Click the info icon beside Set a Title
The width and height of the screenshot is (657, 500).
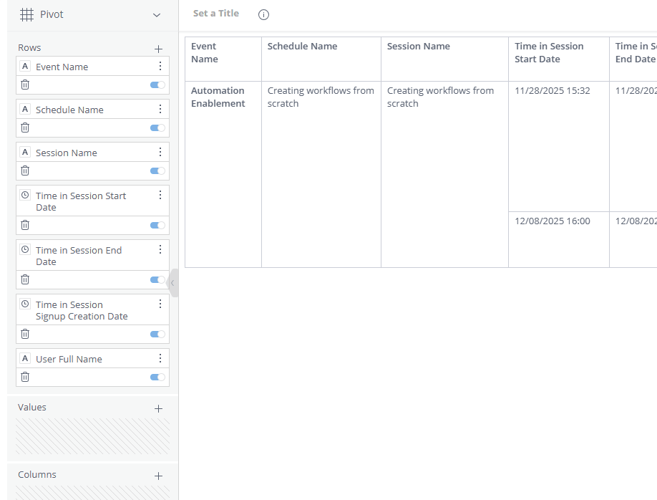[263, 14]
